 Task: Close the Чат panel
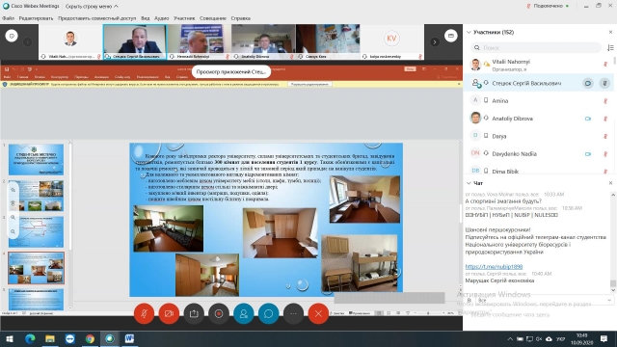point(610,183)
